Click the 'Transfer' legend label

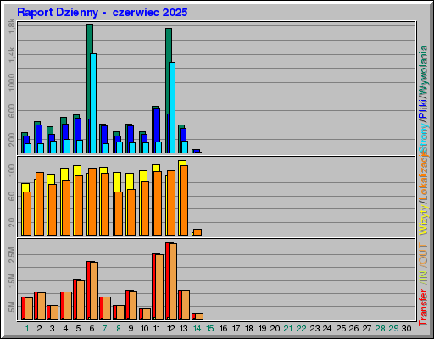(423, 308)
